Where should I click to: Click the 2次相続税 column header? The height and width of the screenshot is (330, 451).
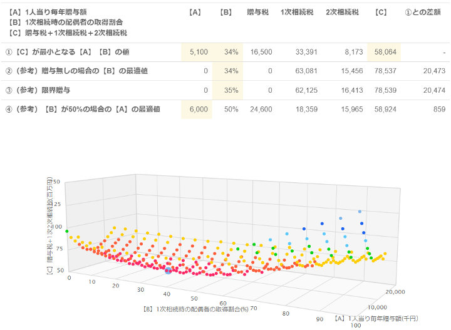pos(342,12)
